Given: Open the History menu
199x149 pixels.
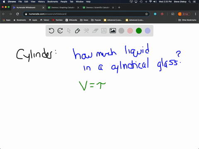Looking at the screenshot, I should (41, 2).
